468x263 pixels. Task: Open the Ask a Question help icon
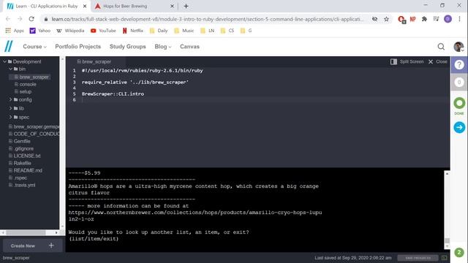[459, 64]
